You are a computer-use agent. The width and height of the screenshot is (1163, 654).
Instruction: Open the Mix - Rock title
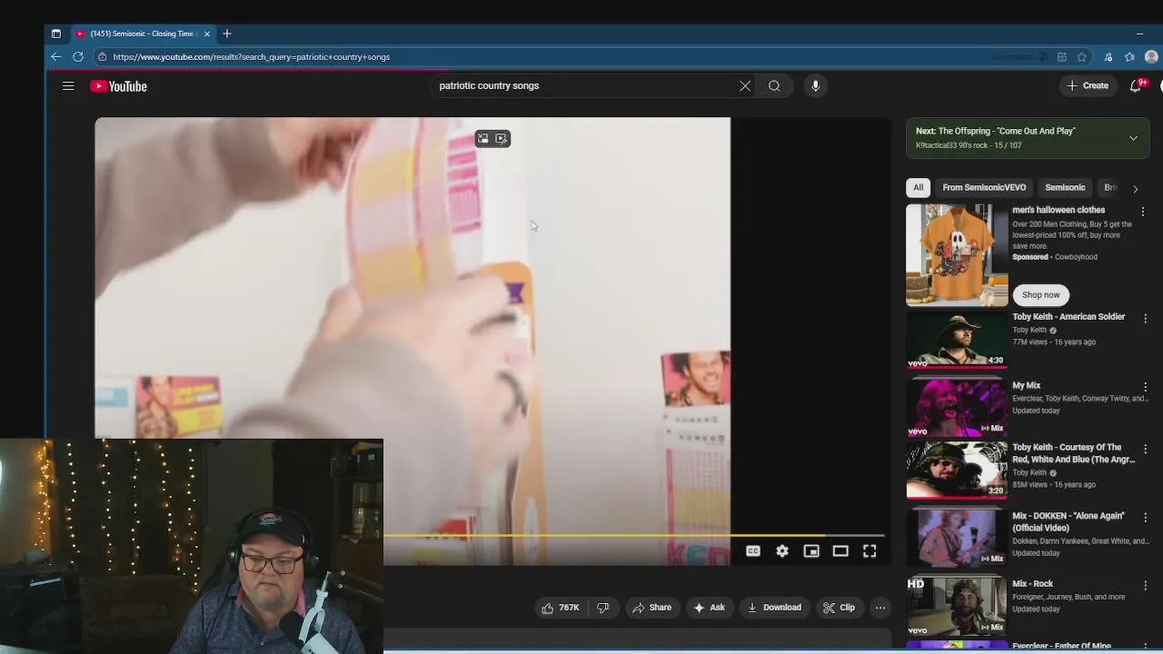click(1032, 584)
